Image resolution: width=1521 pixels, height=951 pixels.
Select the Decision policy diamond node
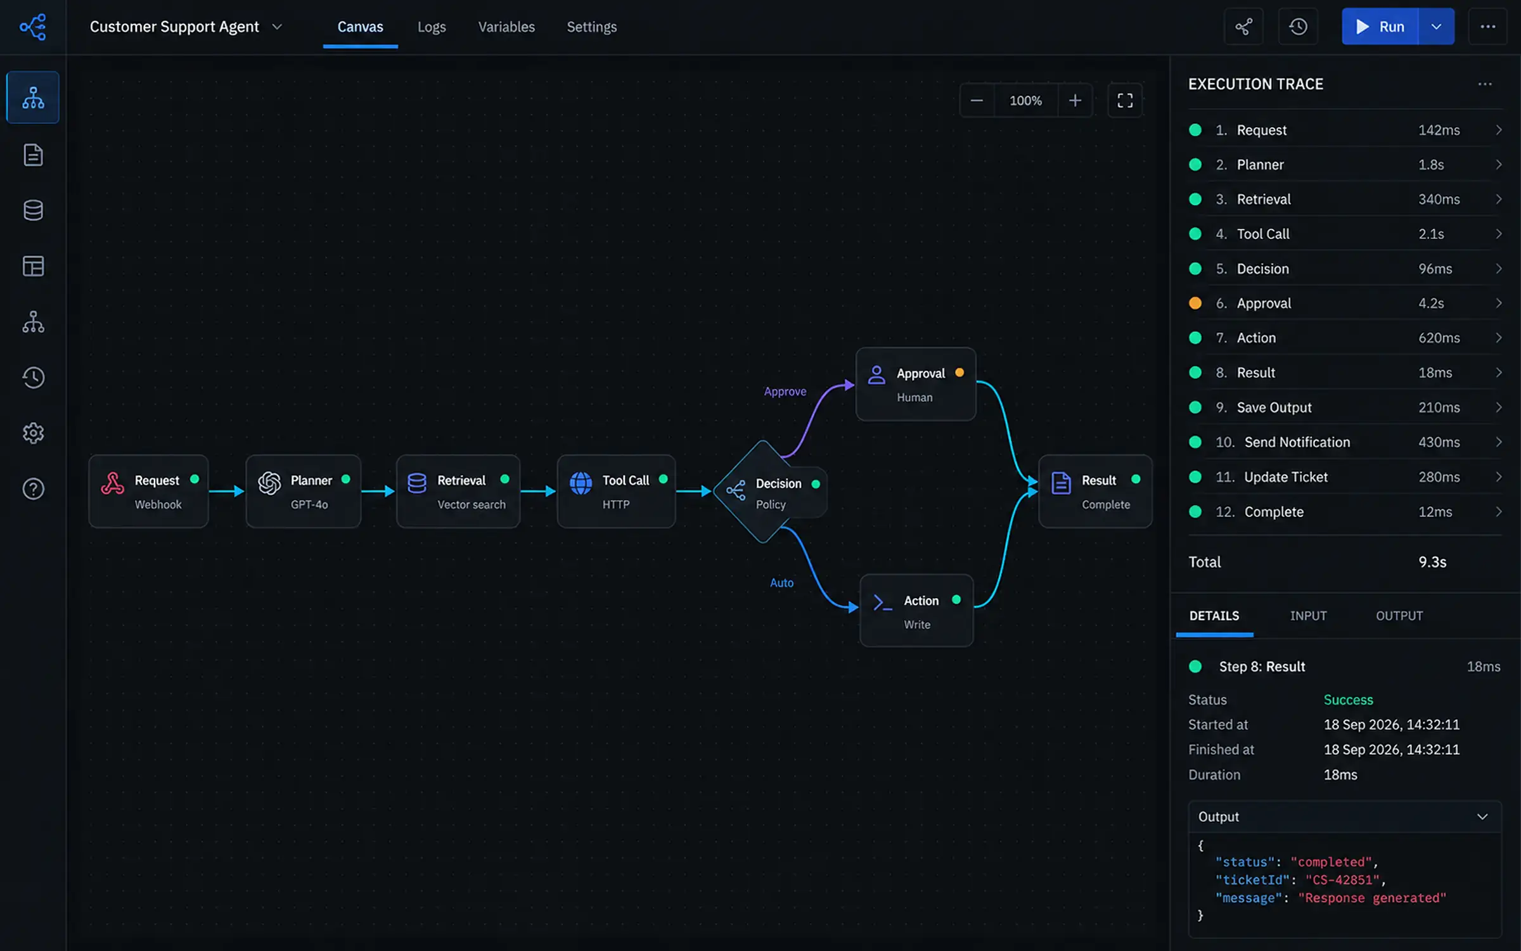tap(769, 492)
